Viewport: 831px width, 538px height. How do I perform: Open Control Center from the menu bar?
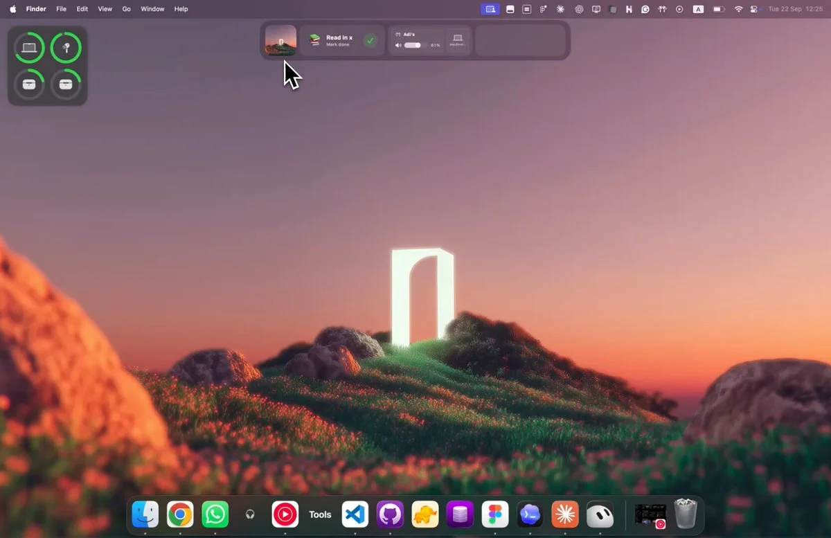[x=756, y=9]
